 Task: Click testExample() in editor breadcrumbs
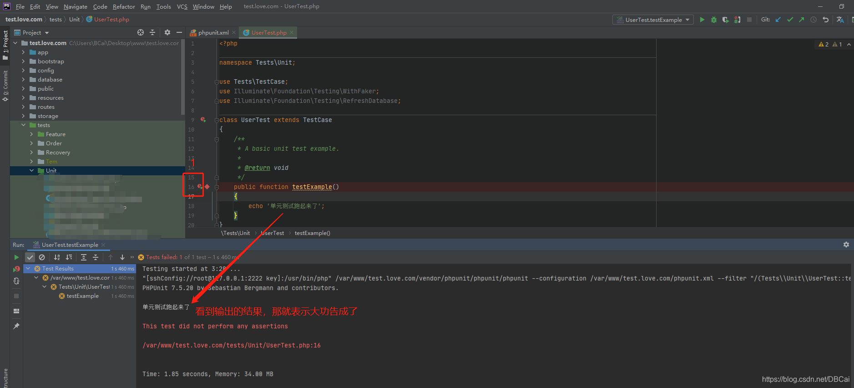pos(312,233)
